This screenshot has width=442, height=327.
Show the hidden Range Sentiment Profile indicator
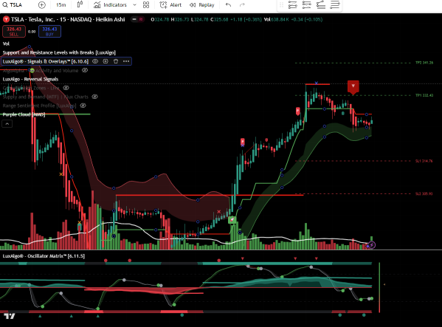tap(83, 106)
